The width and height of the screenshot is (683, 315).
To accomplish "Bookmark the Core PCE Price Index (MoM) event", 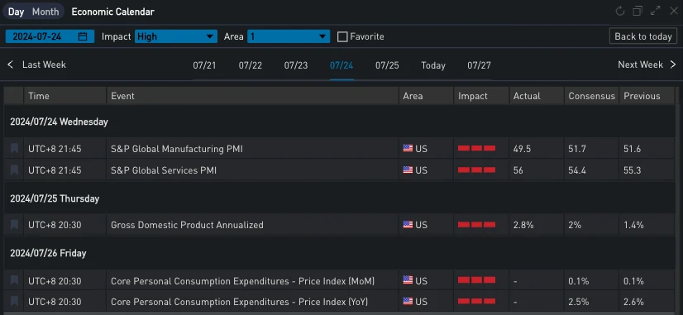I will [x=14, y=281].
